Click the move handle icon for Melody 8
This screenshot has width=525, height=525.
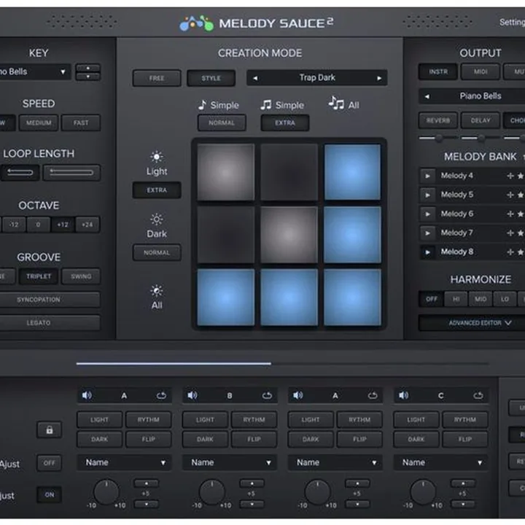[510, 252]
